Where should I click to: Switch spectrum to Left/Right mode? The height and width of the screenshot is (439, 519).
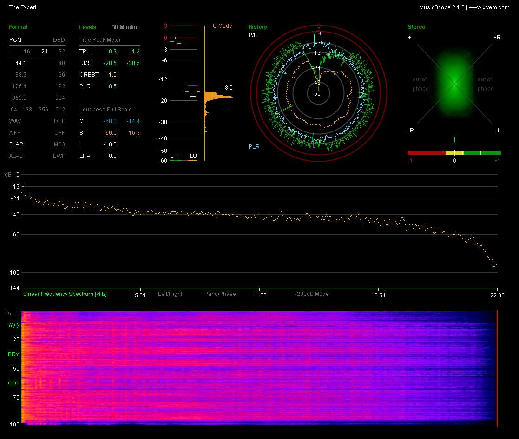[x=170, y=294]
